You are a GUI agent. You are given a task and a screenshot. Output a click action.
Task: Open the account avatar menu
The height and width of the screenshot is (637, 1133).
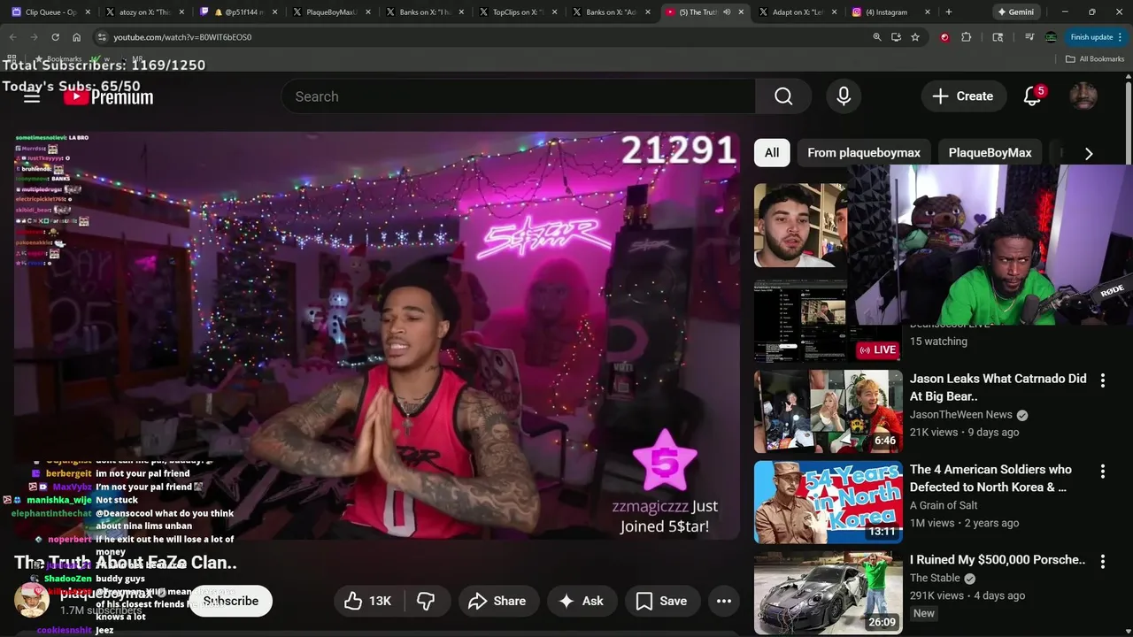click(x=1083, y=96)
